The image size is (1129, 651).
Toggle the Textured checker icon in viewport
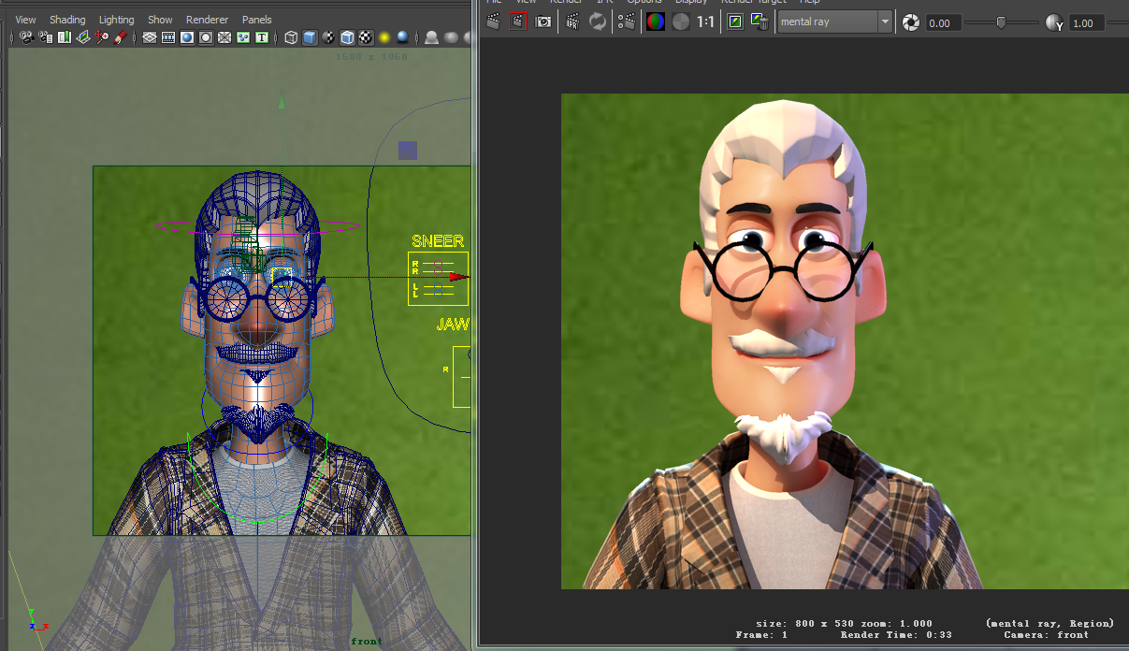coord(366,37)
